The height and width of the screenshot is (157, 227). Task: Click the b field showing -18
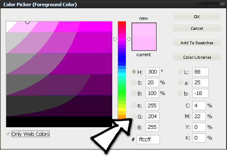pos(200,93)
